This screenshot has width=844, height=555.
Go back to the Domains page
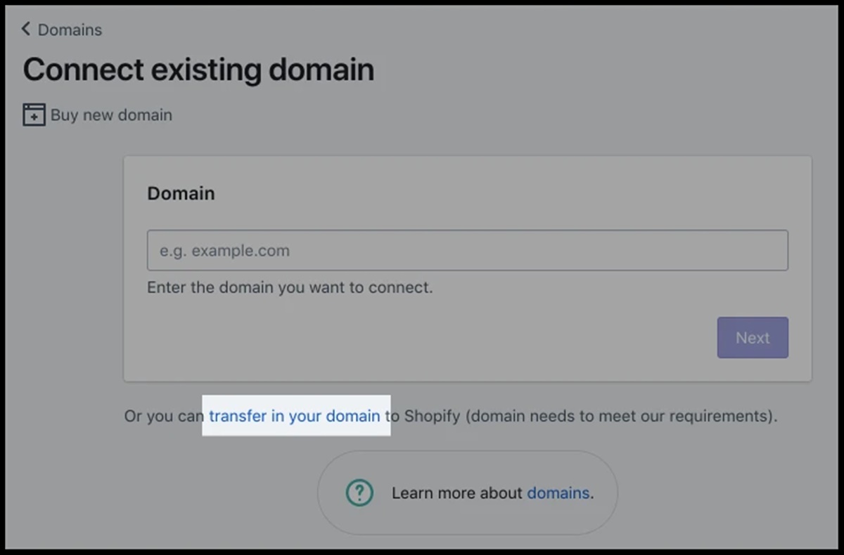[x=69, y=30]
